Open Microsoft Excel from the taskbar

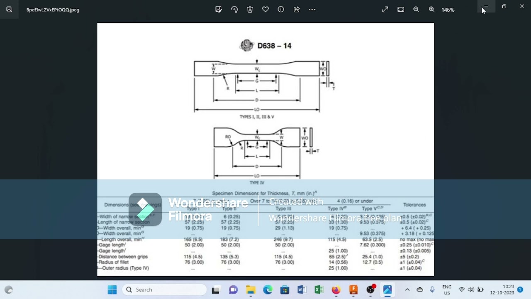coord(319,290)
